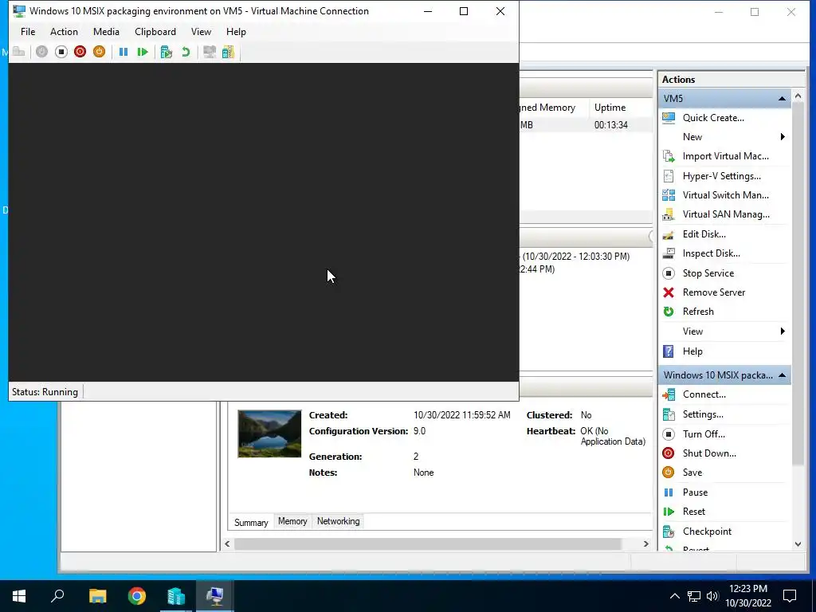The height and width of the screenshot is (612, 816).
Task: Open the View menu in VM Connection
Action: [201, 32]
